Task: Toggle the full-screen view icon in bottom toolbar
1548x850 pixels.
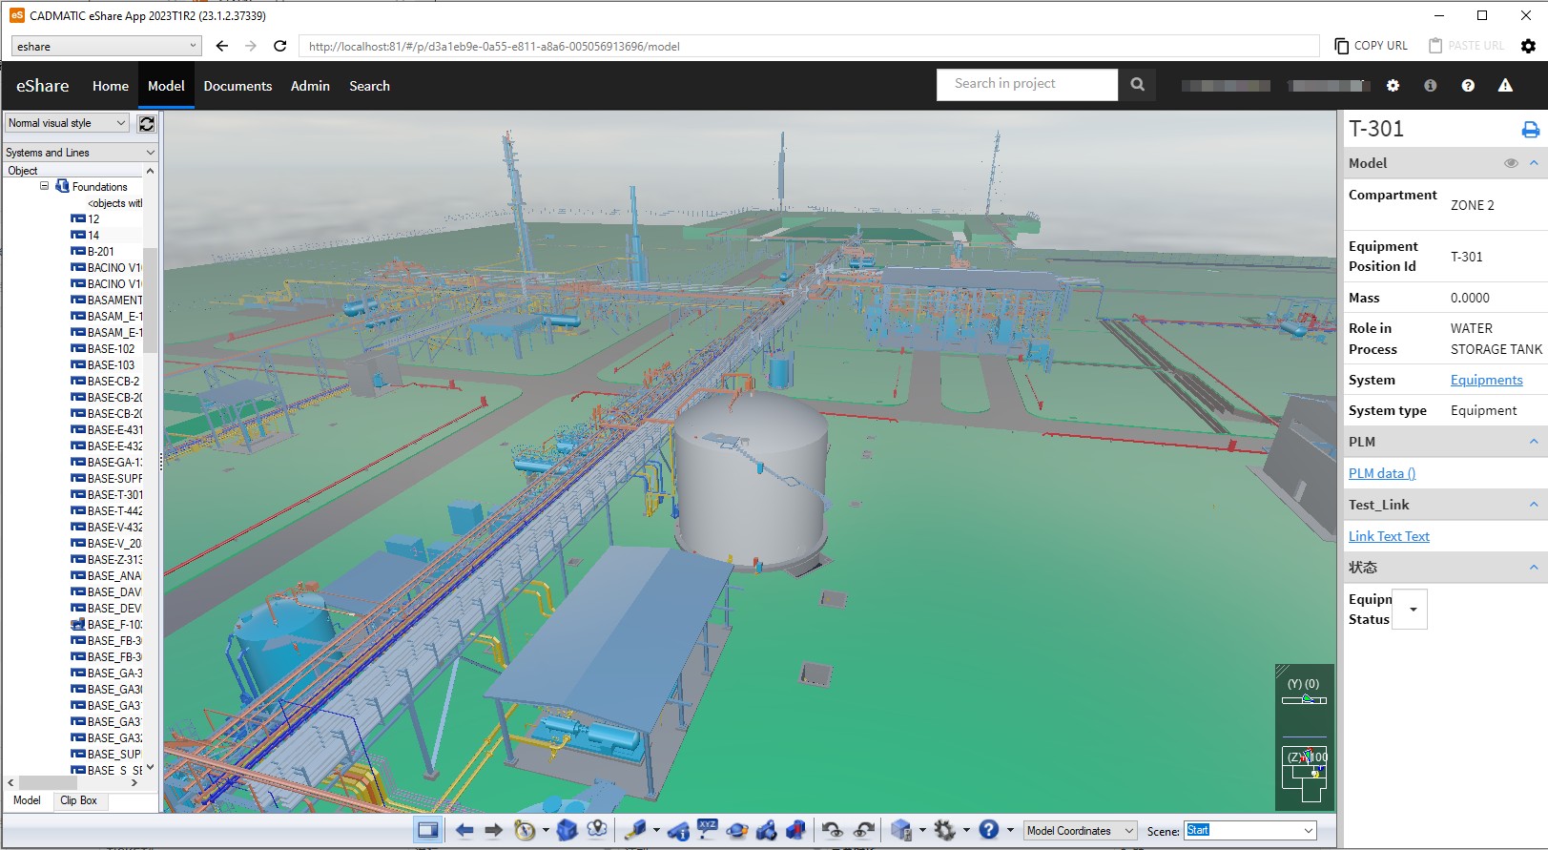Action: click(x=428, y=830)
